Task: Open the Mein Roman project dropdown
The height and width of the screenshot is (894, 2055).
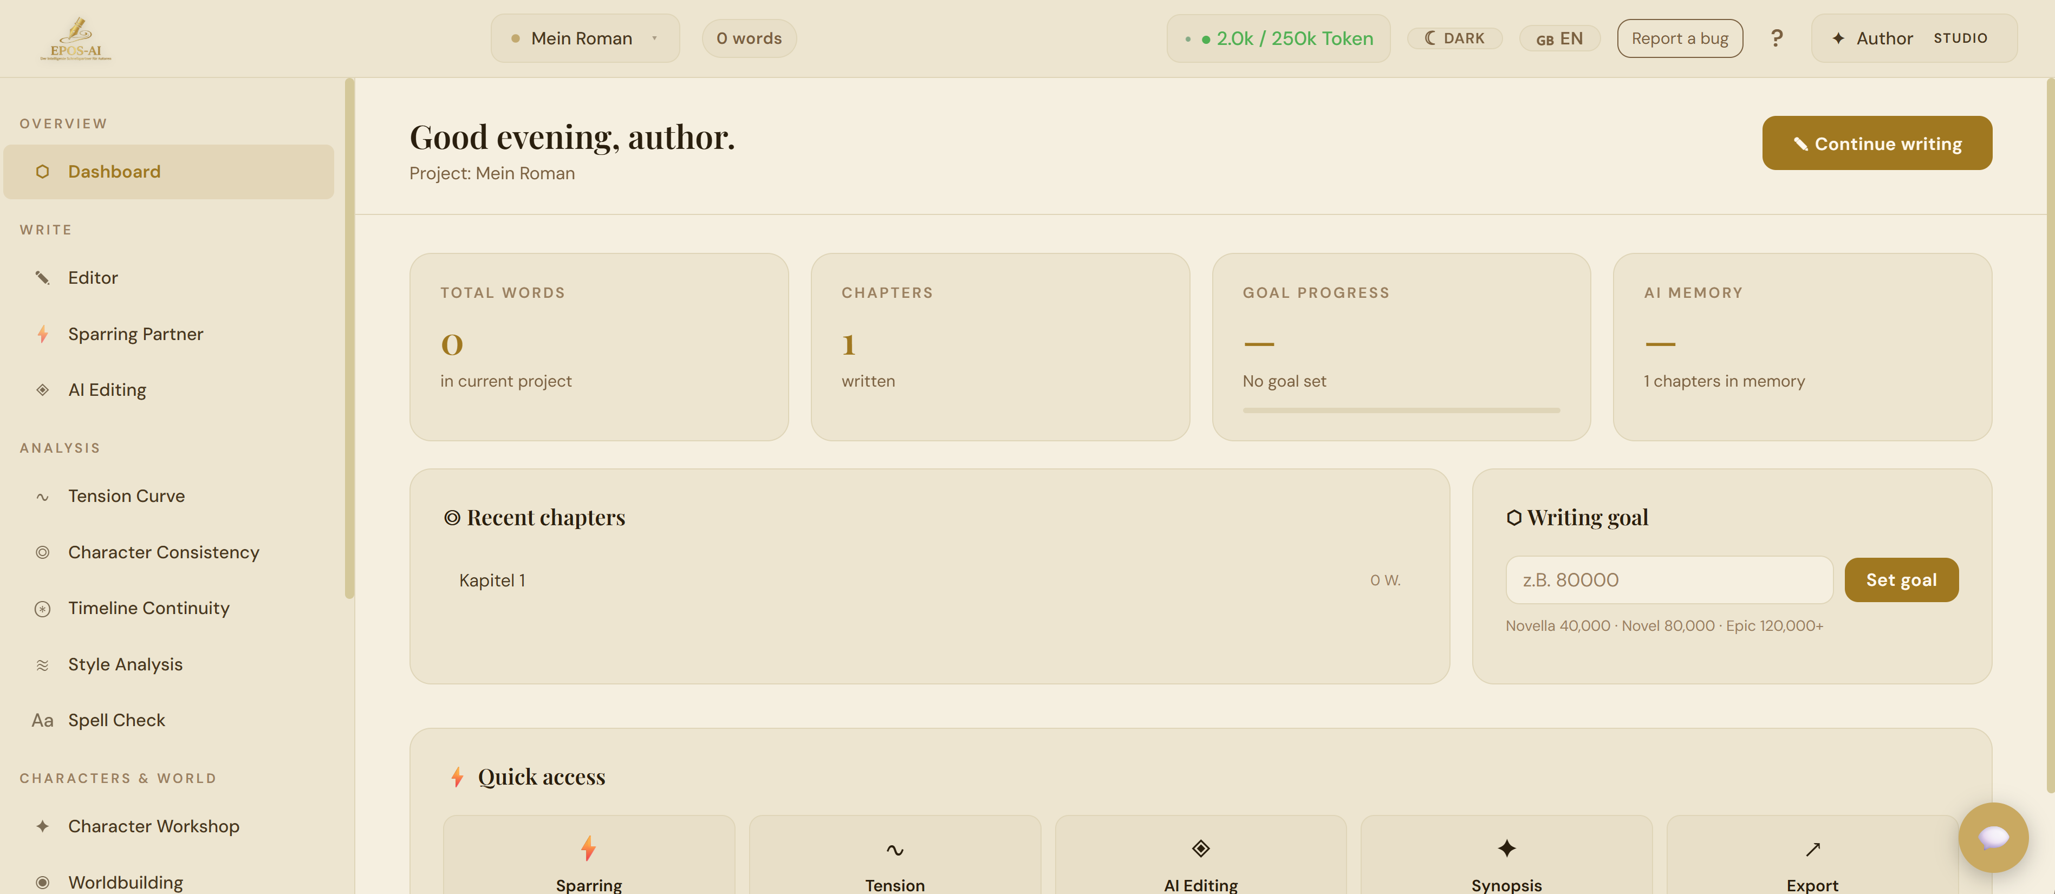Action: tap(585, 37)
